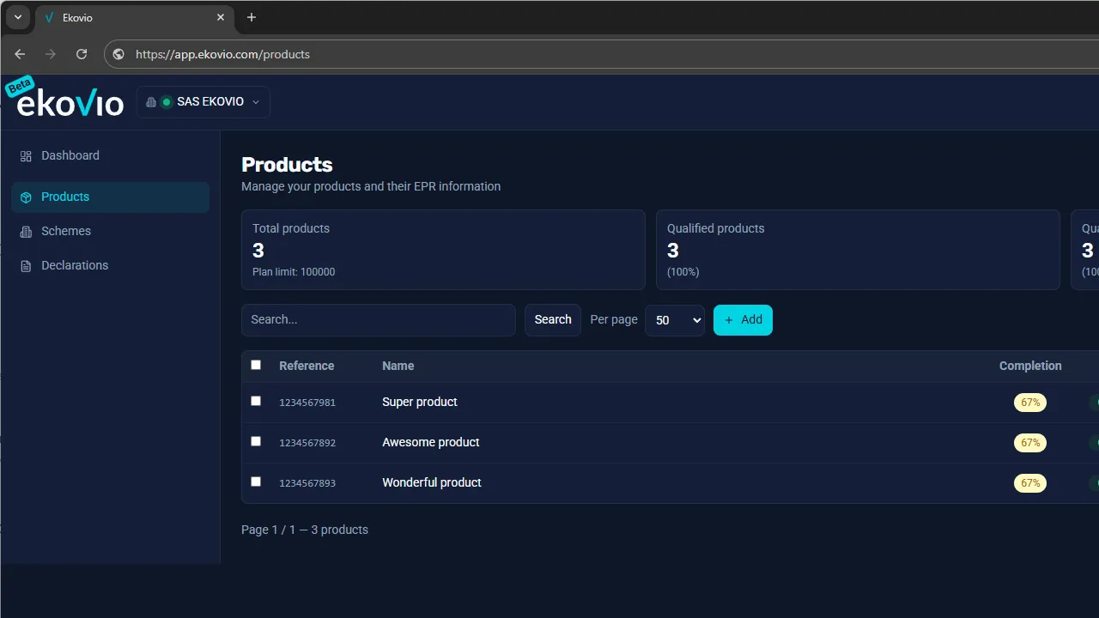
Task: Click the Add product button
Action: click(x=743, y=320)
